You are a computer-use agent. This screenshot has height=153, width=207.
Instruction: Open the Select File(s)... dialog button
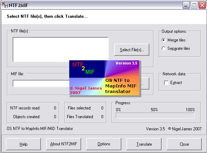tap(132, 50)
